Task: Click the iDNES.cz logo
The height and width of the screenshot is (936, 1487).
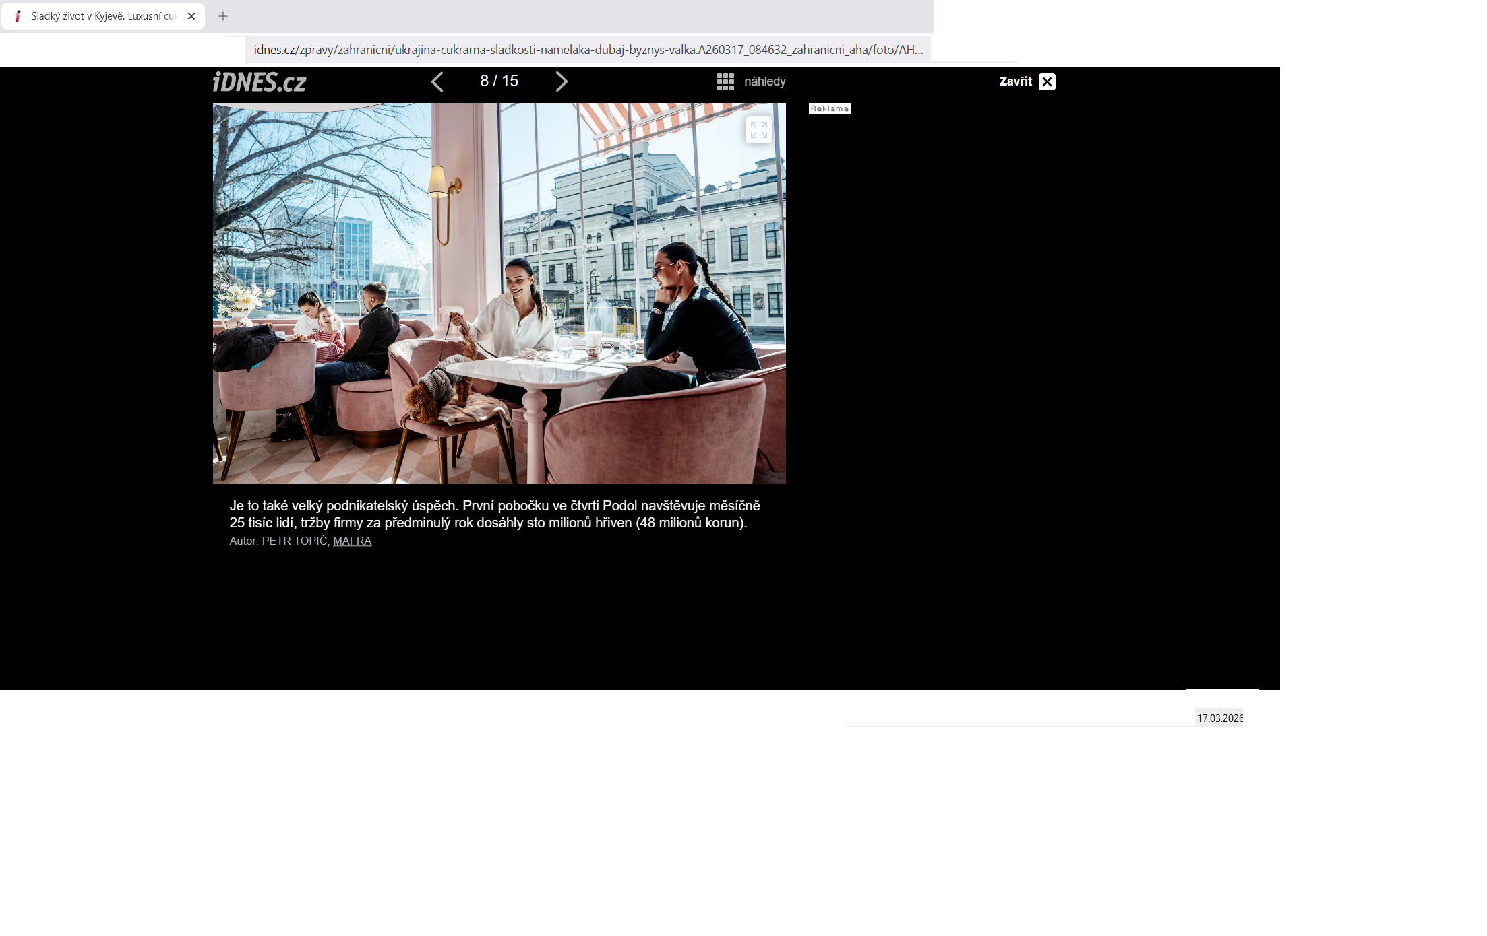Action: tap(260, 82)
